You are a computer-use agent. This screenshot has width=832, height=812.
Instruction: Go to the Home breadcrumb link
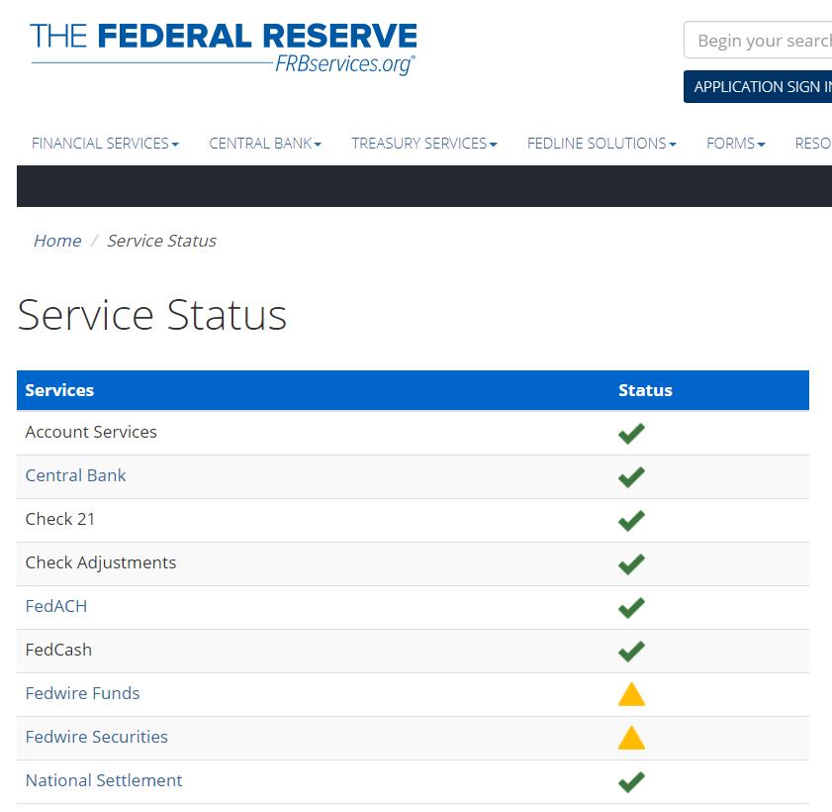57,241
